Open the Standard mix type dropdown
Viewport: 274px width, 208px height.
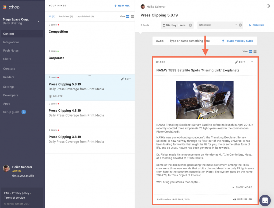[218, 25]
